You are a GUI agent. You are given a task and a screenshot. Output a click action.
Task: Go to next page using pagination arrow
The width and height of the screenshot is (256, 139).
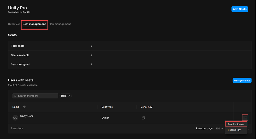[x=249, y=129]
